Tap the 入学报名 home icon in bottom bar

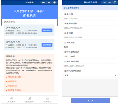pyautogui.click(x=11, y=98)
